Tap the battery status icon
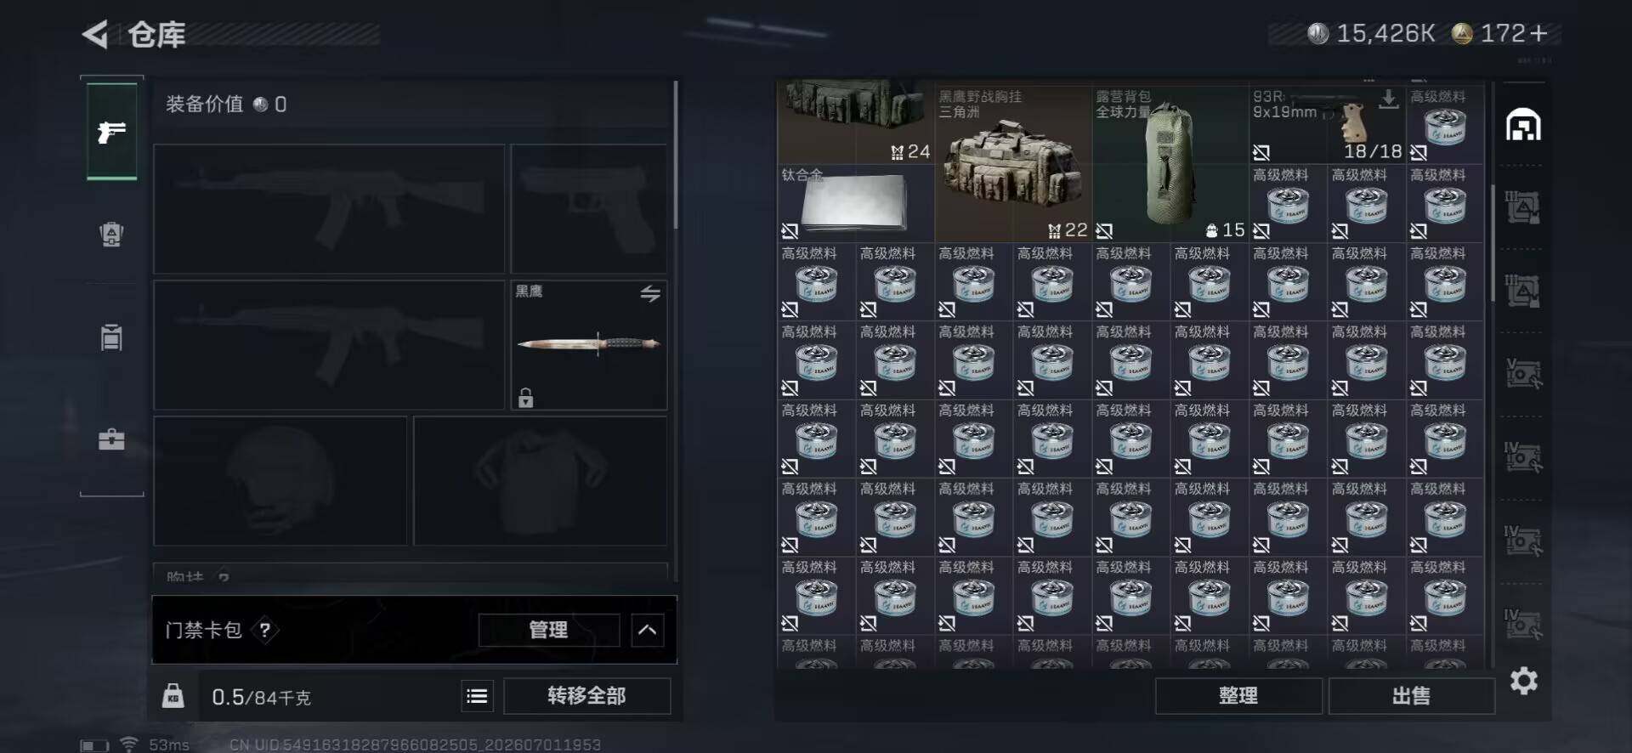1632x753 pixels. point(94,745)
